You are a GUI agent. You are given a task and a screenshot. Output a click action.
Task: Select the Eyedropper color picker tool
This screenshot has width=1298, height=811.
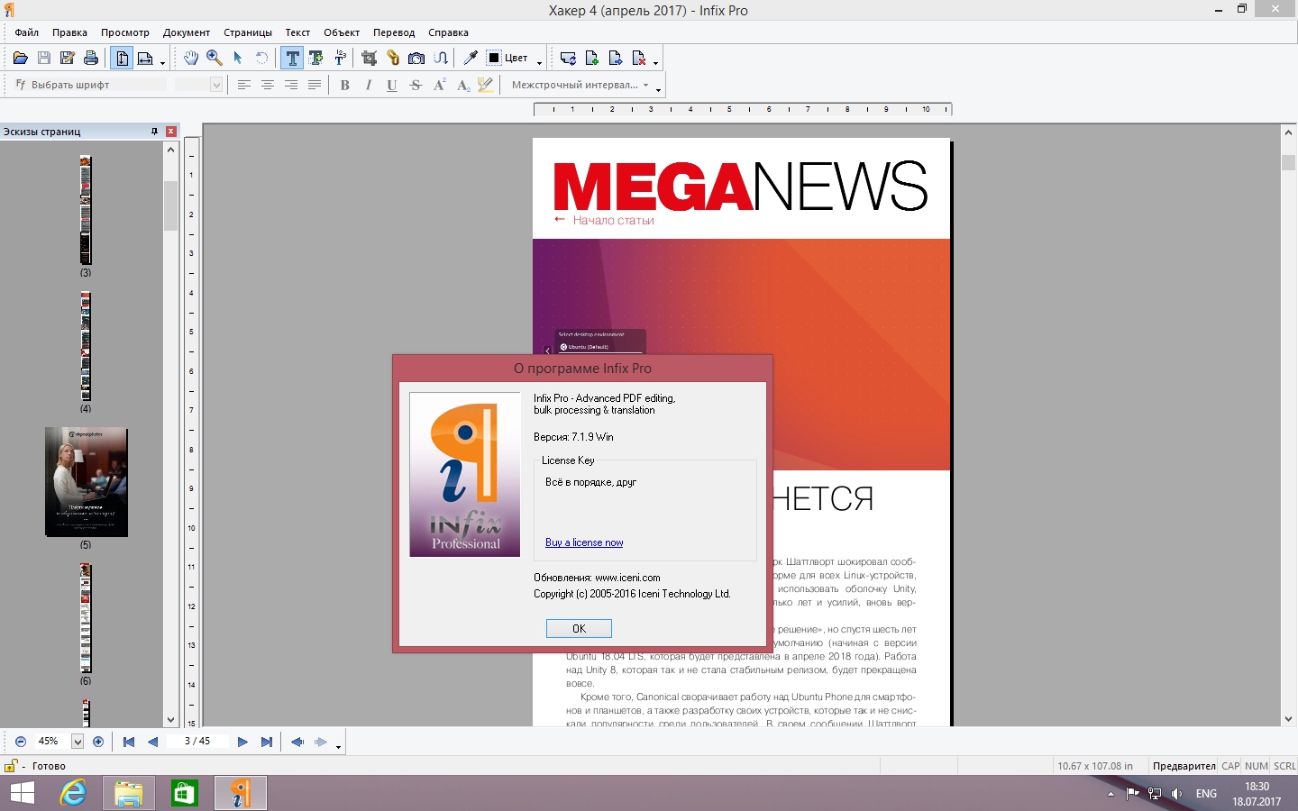(x=471, y=58)
